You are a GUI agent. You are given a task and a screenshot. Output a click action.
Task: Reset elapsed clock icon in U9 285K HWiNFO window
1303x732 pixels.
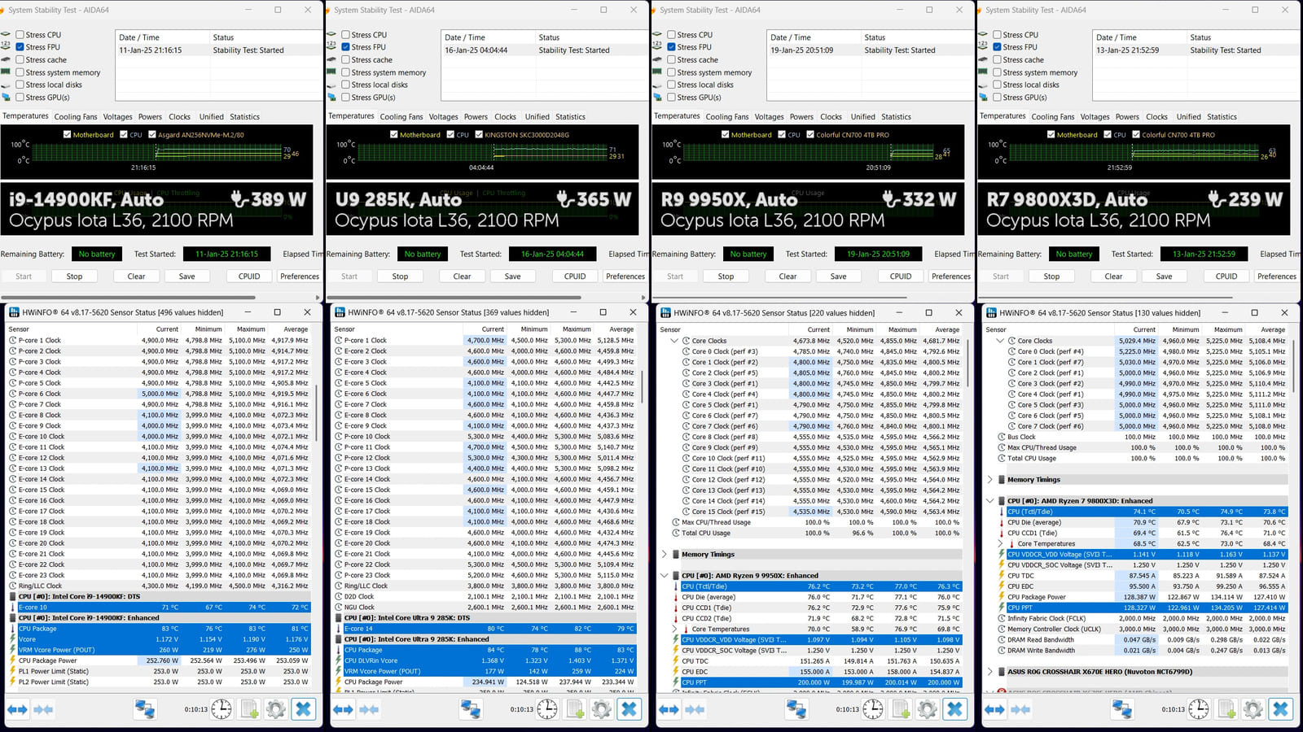point(547,709)
